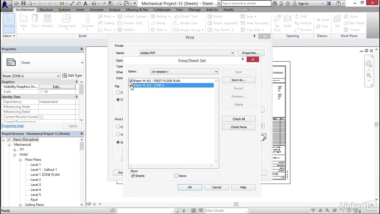Open the Manage ribbon tab
The height and width of the screenshot is (214, 380).
coord(194,10)
